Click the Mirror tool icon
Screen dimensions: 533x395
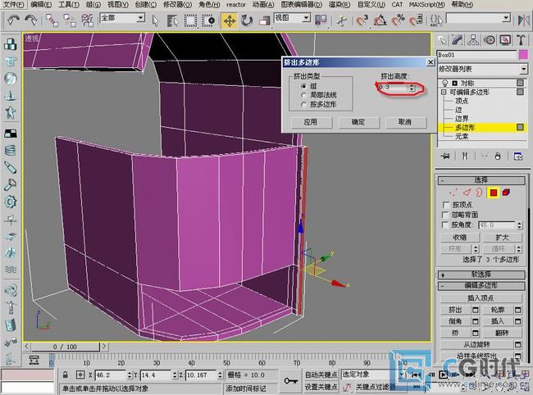coord(523,20)
